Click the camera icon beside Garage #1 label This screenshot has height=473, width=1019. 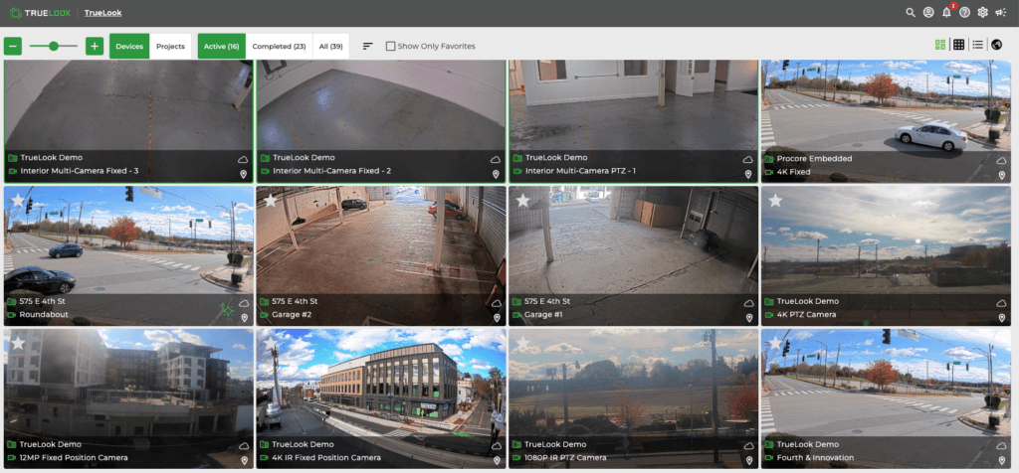pyautogui.click(x=517, y=315)
